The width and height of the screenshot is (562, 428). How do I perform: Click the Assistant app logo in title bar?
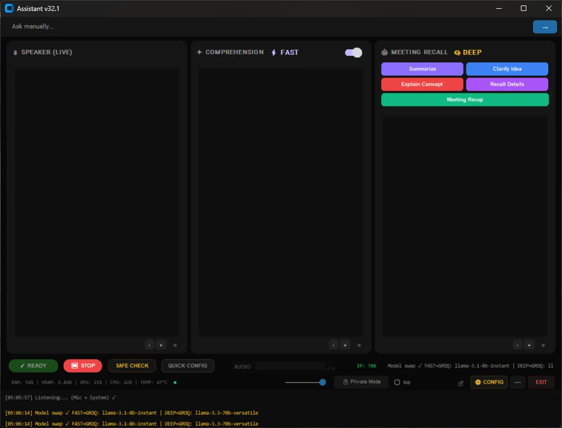pos(9,8)
